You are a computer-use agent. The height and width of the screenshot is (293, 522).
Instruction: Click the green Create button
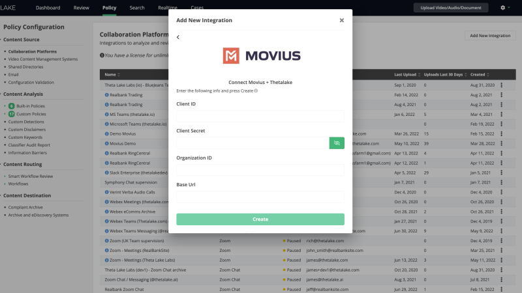[260, 219]
